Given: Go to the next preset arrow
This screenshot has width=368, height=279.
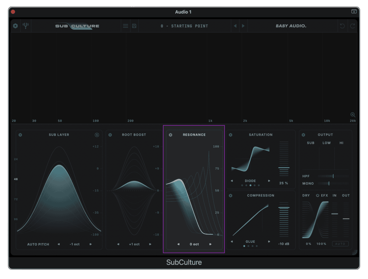Looking at the screenshot, I should (243, 26).
